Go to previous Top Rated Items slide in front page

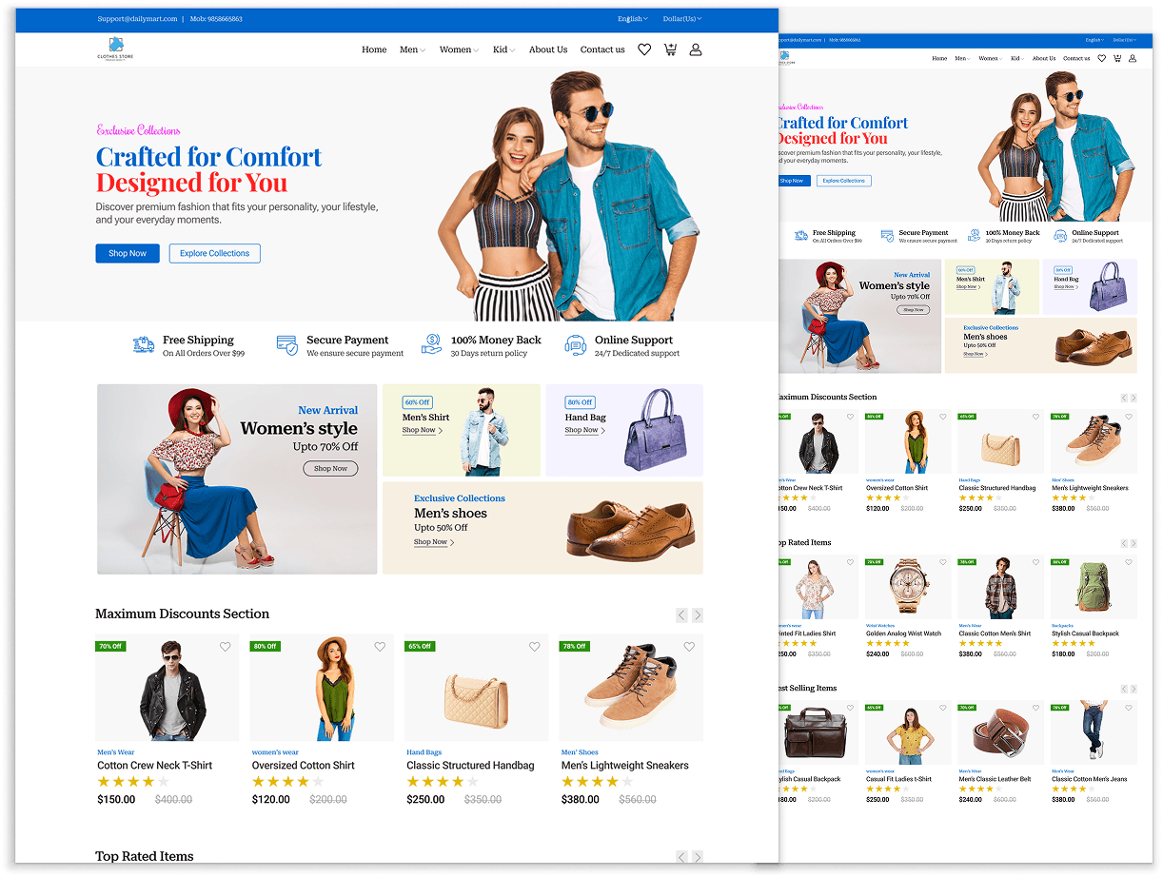tap(681, 857)
